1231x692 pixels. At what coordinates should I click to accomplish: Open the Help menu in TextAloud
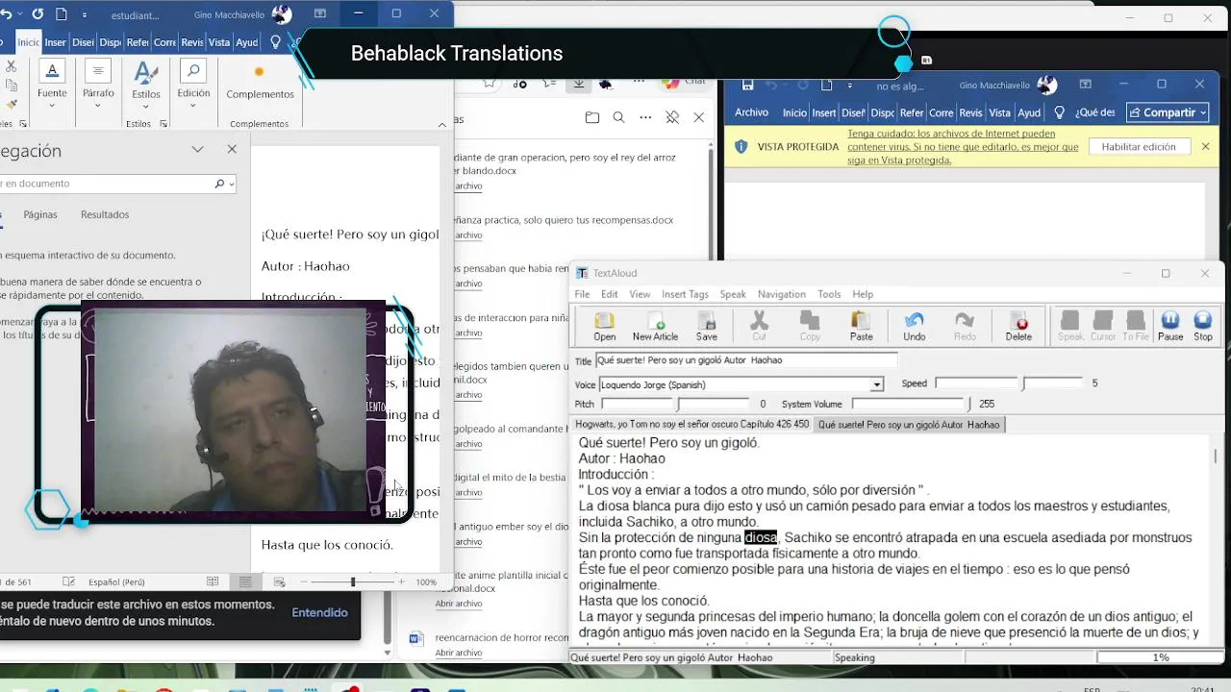863,294
